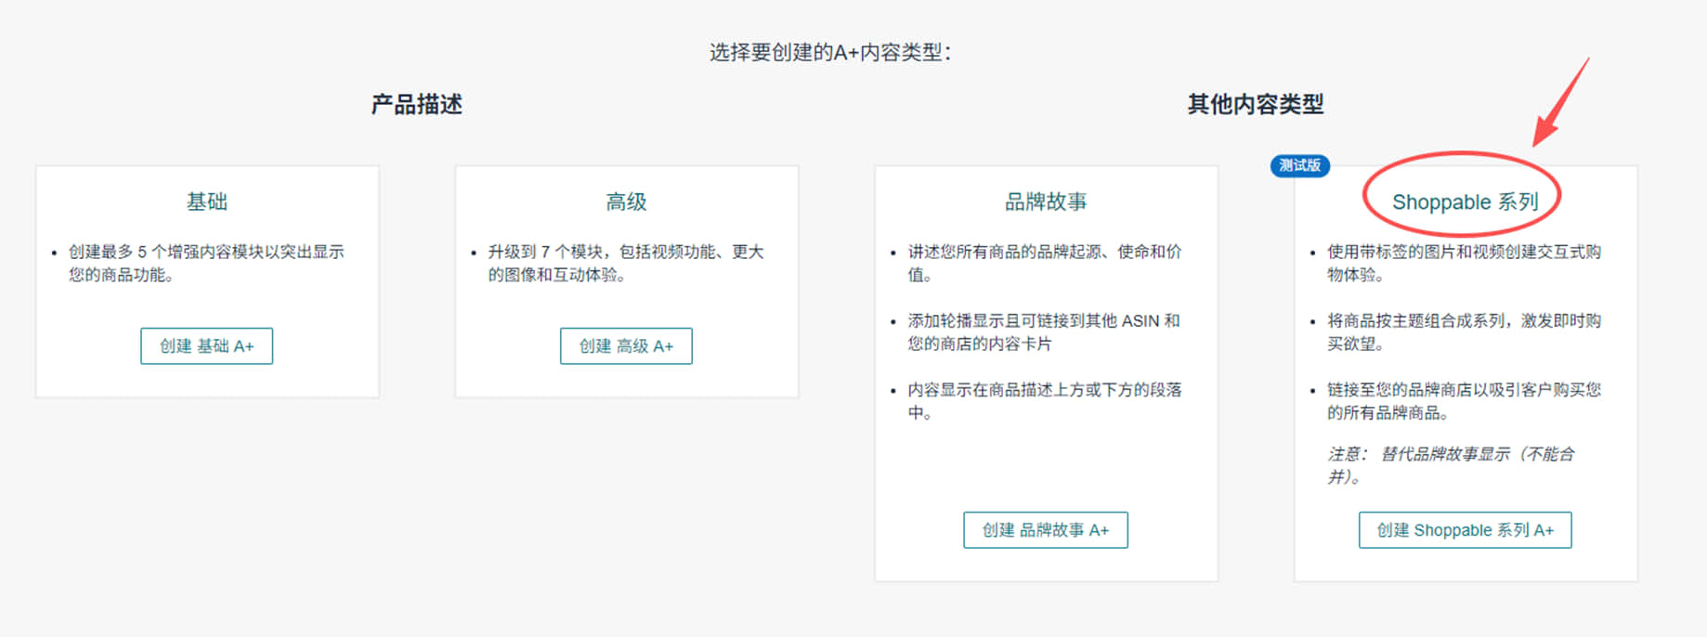This screenshot has height=637, width=1707.
Task: Click the 其他内容类型 section heading
Action: [x=1255, y=104]
